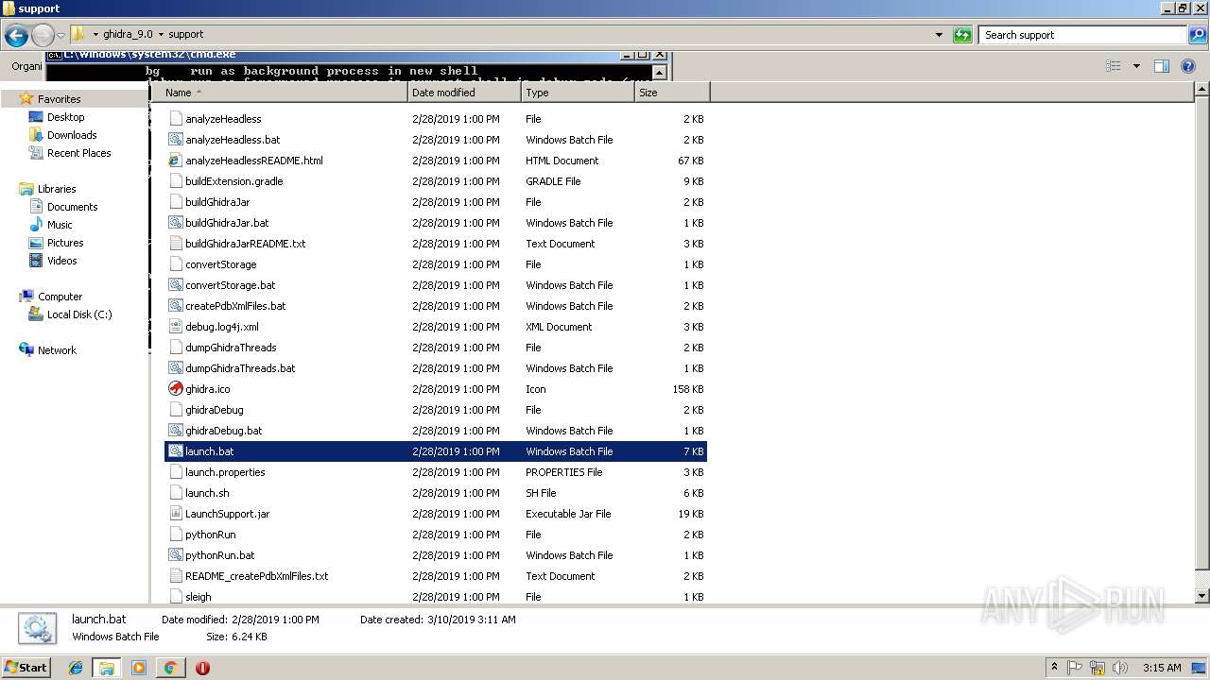Change the view with the view icon
Viewport: 1210px width, 680px height.
1114,66
